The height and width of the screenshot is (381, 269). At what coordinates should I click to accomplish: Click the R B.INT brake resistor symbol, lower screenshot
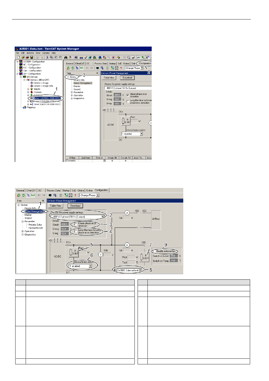(x=74, y=252)
